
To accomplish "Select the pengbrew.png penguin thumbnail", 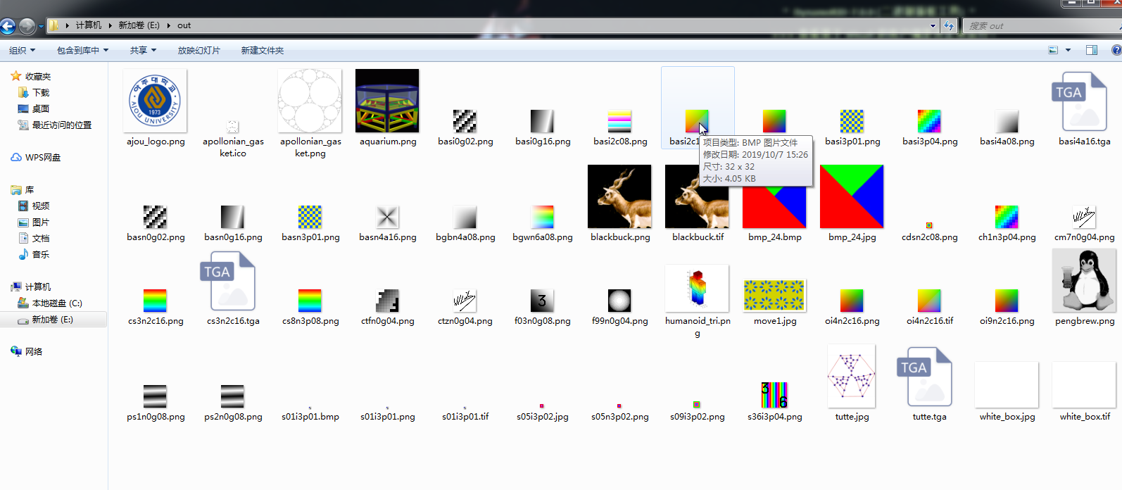I will (x=1084, y=280).
